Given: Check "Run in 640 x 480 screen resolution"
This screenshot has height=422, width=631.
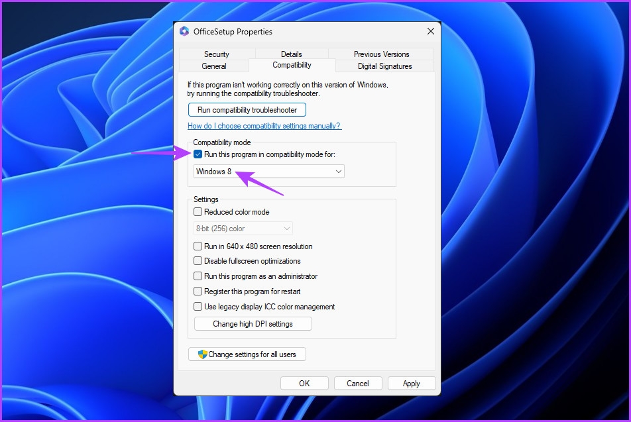Looking at the screenshot, I should point(198,246).
